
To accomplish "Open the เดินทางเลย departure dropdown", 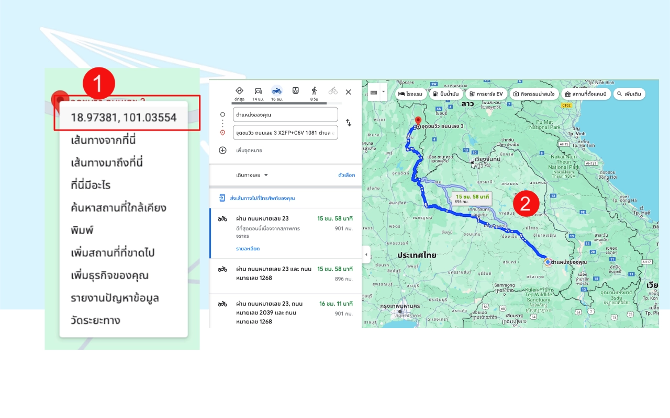I will (x=252, y=175).
